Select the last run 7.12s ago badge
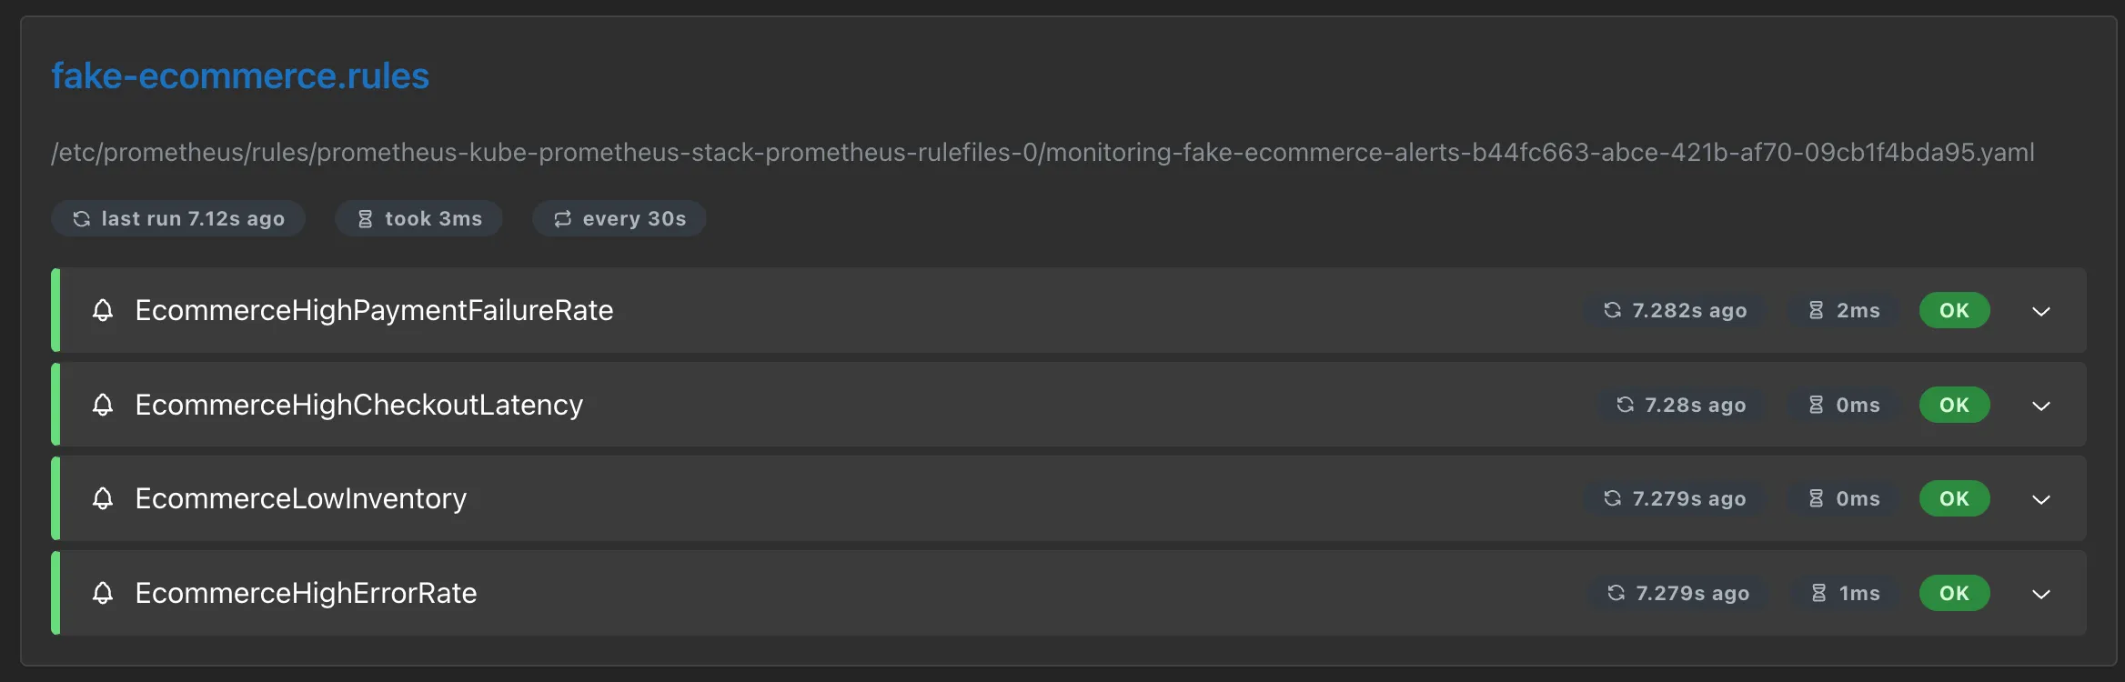The width and height of the screenshot is (2125, 682). 178,218
